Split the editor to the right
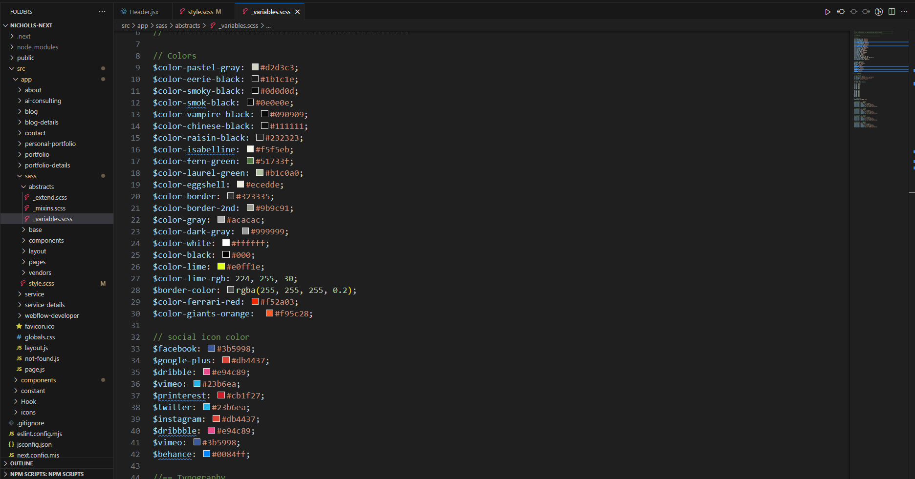The width and height of the screenshot is (915, 479). [x=892, y=12]
